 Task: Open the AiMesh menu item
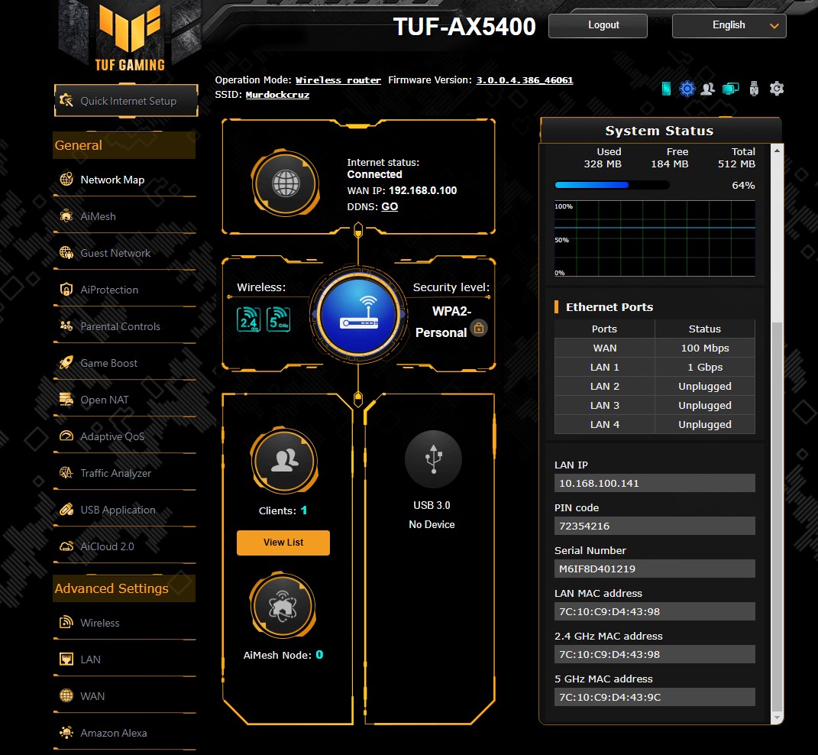coord(98,216)
